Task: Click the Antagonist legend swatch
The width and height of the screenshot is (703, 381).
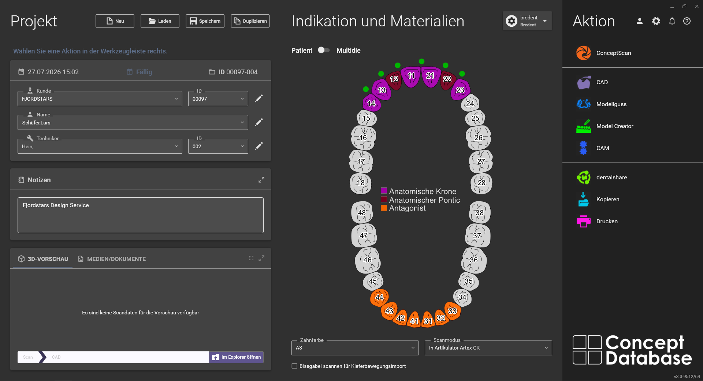Action: (x=384, y=208)
